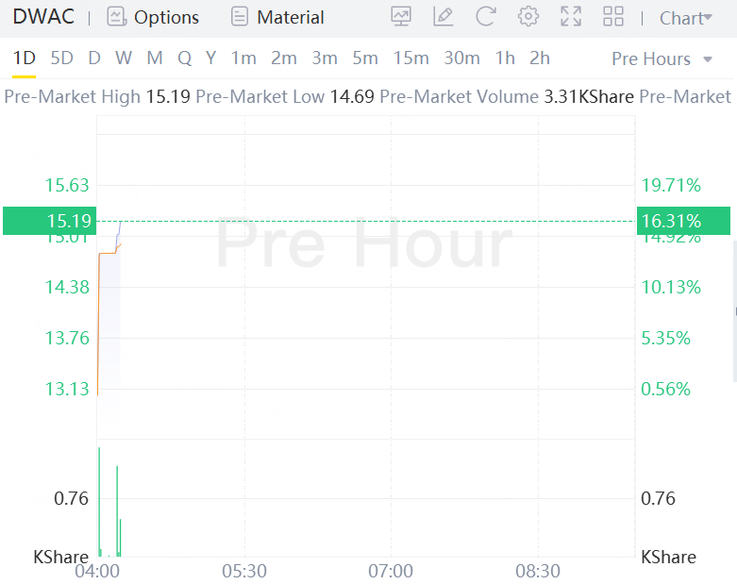This screenshot has height=584, width=737.
Task: Expand the Chart type dropdown
Action: point(686,18)
